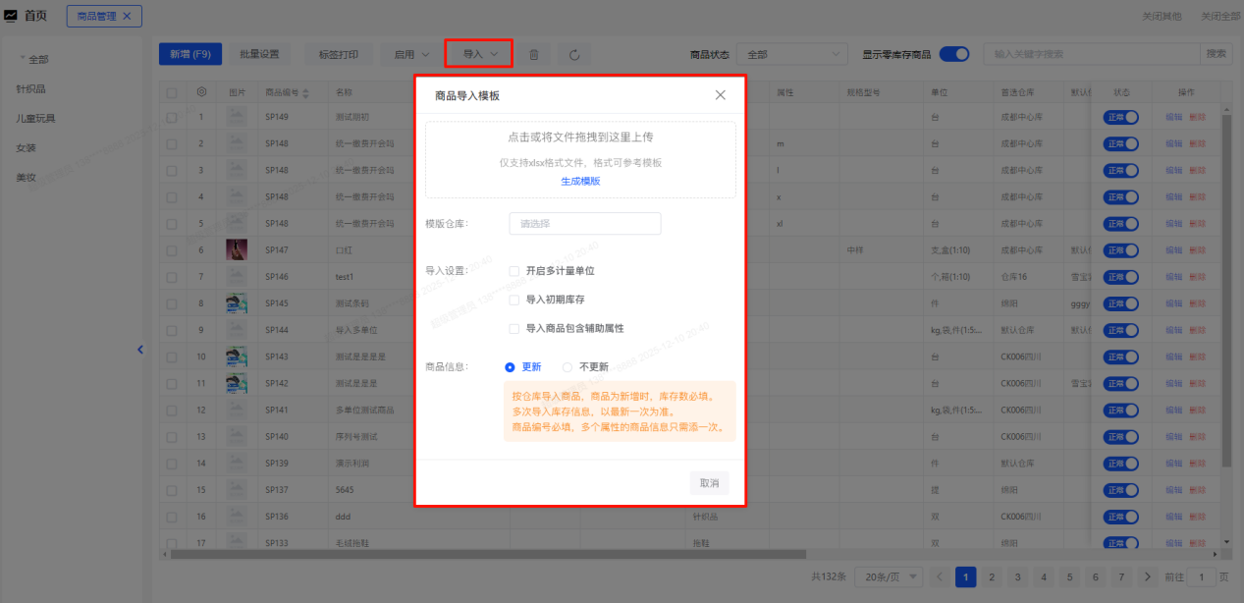Click the trash delete icon in toolbar
The image size is (1244, 603).
click(x=534, y=55)
